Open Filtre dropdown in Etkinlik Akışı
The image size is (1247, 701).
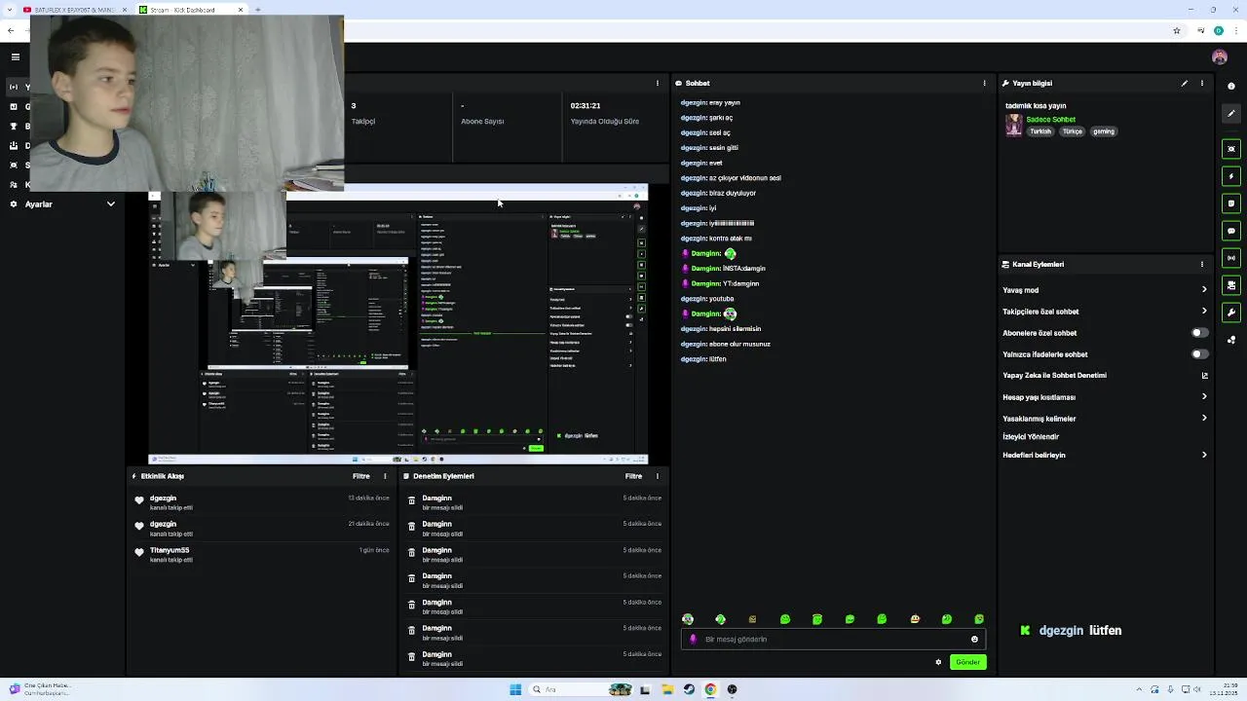[x=361, y=476]
